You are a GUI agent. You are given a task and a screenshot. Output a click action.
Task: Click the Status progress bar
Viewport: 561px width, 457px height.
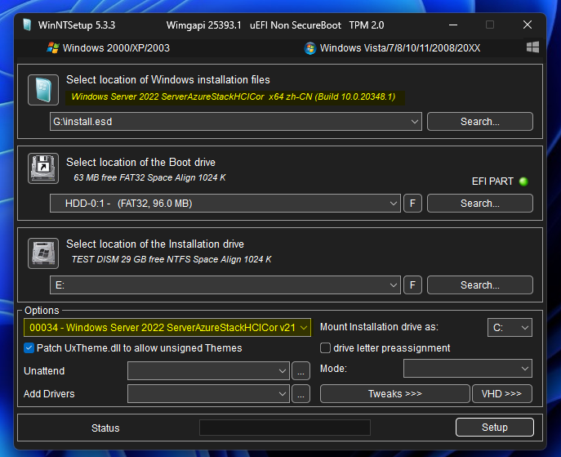click(x=285, y=428)
